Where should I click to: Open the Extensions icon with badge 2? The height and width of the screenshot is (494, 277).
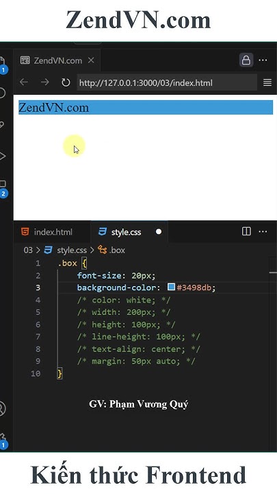tap(3, 188)
